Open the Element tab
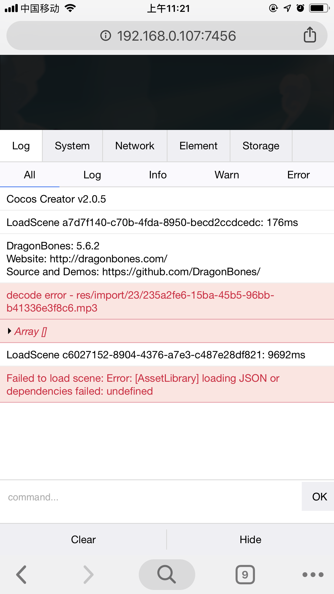334x594 pixels. coord(198,146)
